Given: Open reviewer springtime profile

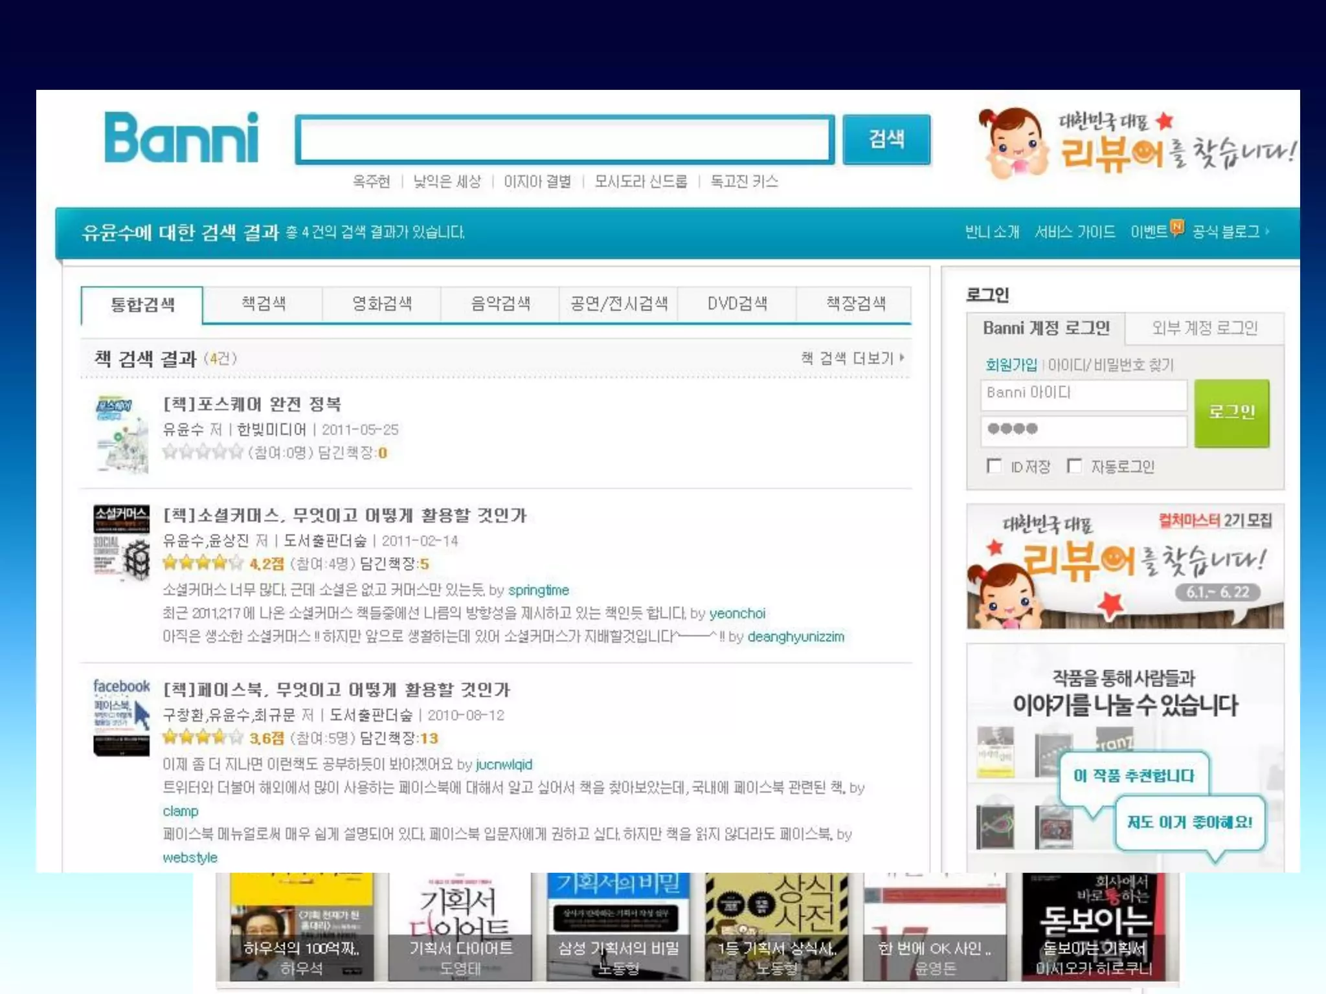Looking at the screenshot, I should [539, 590].
